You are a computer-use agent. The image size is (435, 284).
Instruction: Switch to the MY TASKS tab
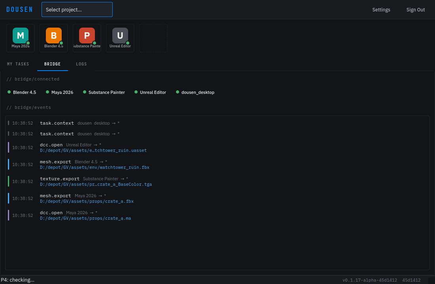[18, 64]
